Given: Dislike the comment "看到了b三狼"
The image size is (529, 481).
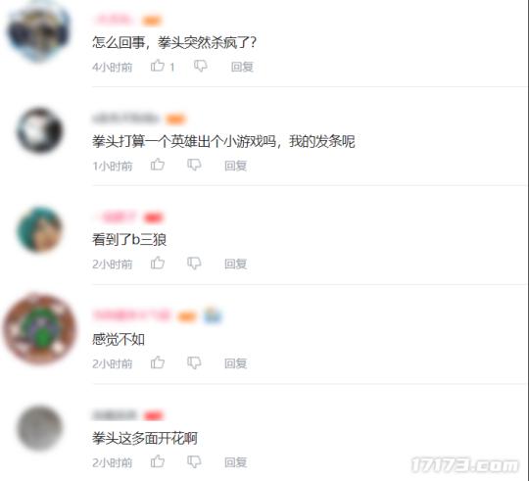Looking at the screenshot, I should coord(194,264).
